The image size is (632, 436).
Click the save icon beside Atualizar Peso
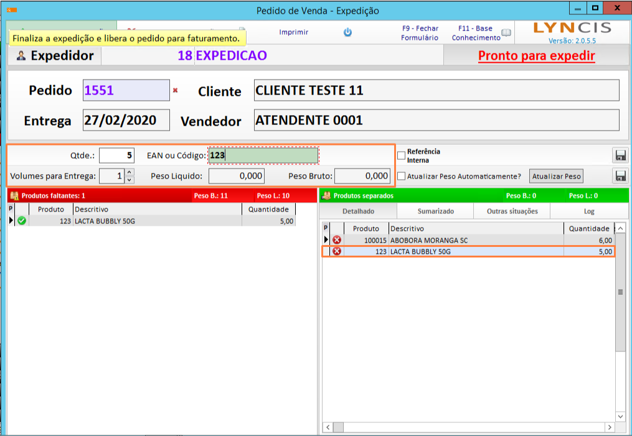point(620,176)
